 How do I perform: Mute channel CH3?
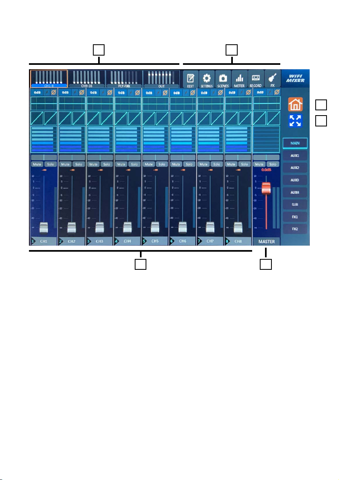93,164
